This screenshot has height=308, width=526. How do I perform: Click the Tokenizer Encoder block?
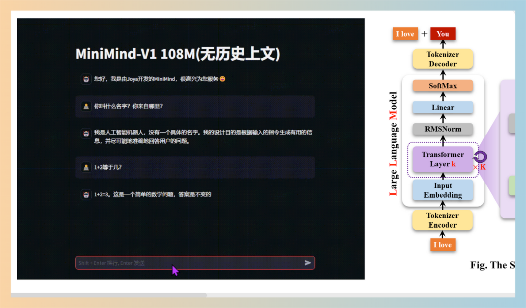click(x=442, y=220)
